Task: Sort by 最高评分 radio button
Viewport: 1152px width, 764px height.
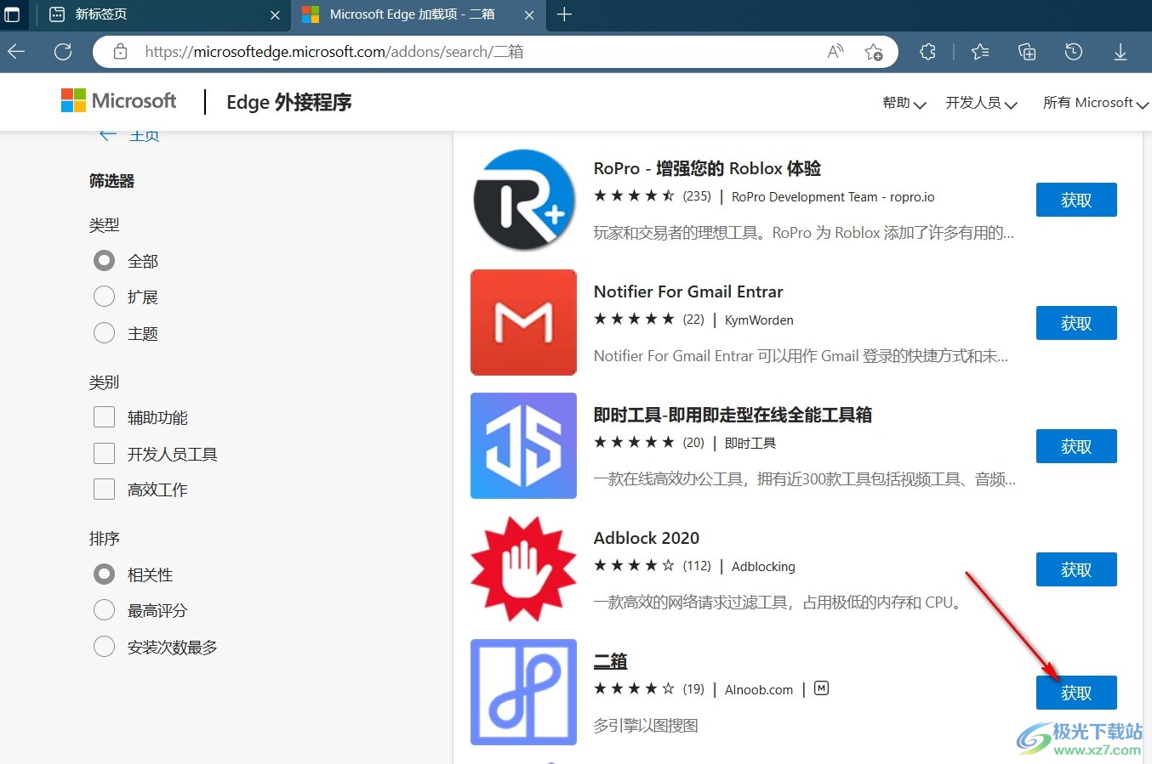Action: 104,610
